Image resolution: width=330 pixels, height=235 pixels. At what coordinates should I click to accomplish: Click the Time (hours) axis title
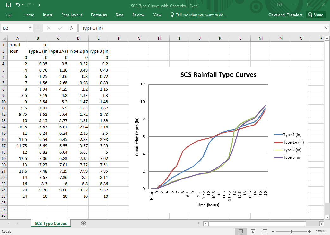point(208,205)
